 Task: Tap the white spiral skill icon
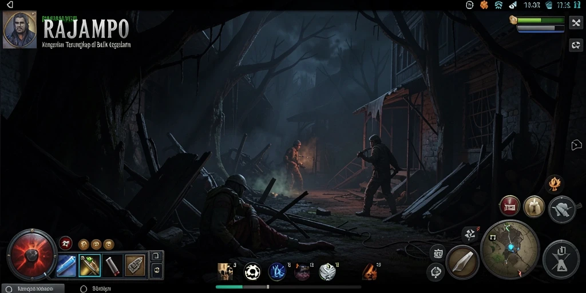tap(327, 272)
